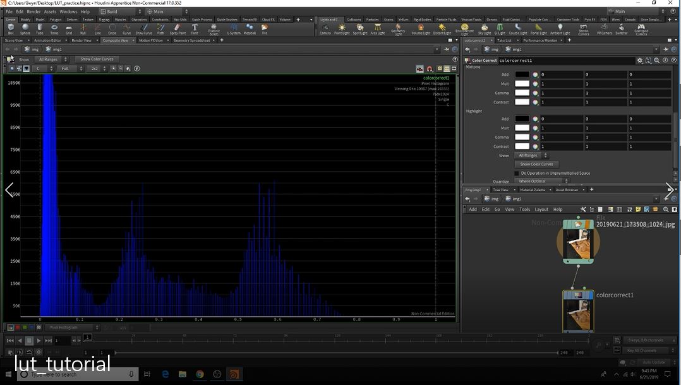Create a Point Light from the Lights shelf

point(342,28)
